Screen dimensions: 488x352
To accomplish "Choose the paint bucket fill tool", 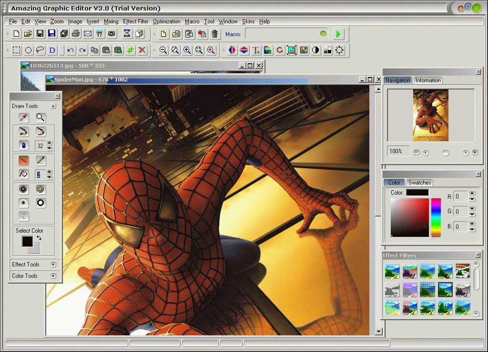I will click(23, 174).
